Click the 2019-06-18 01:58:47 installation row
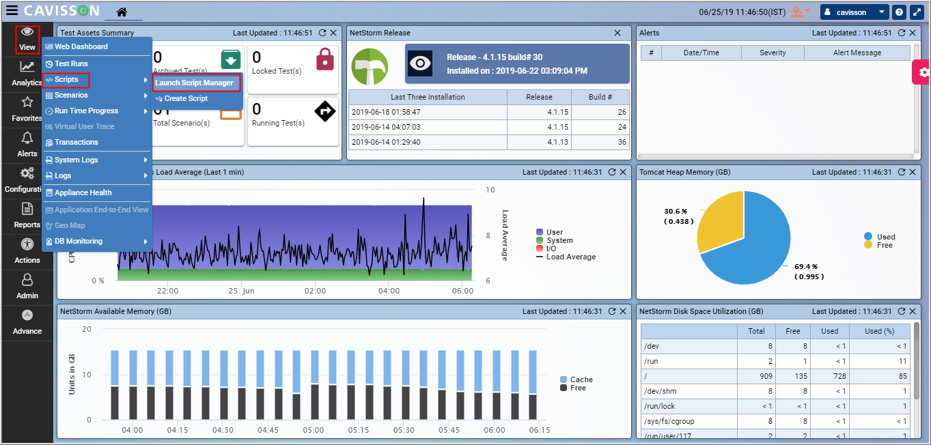 point(489,112)
